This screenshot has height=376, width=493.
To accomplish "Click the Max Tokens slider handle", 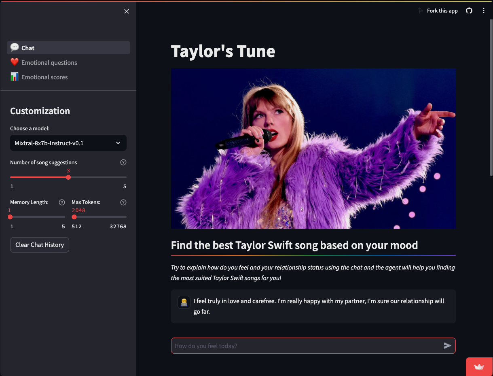I will click(x=74, y=217).
